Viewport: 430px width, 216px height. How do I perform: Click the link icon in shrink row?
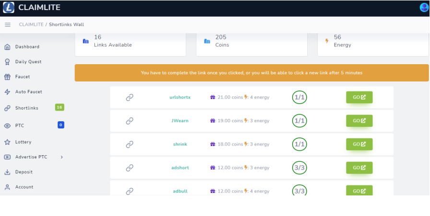pos(130,145)
